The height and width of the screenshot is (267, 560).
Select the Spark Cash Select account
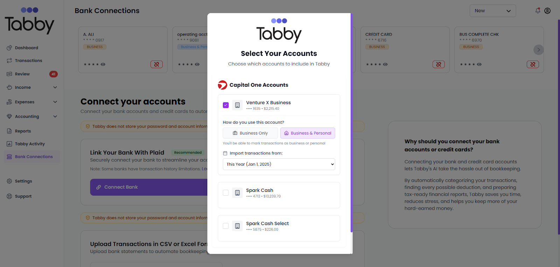point(225,226)
